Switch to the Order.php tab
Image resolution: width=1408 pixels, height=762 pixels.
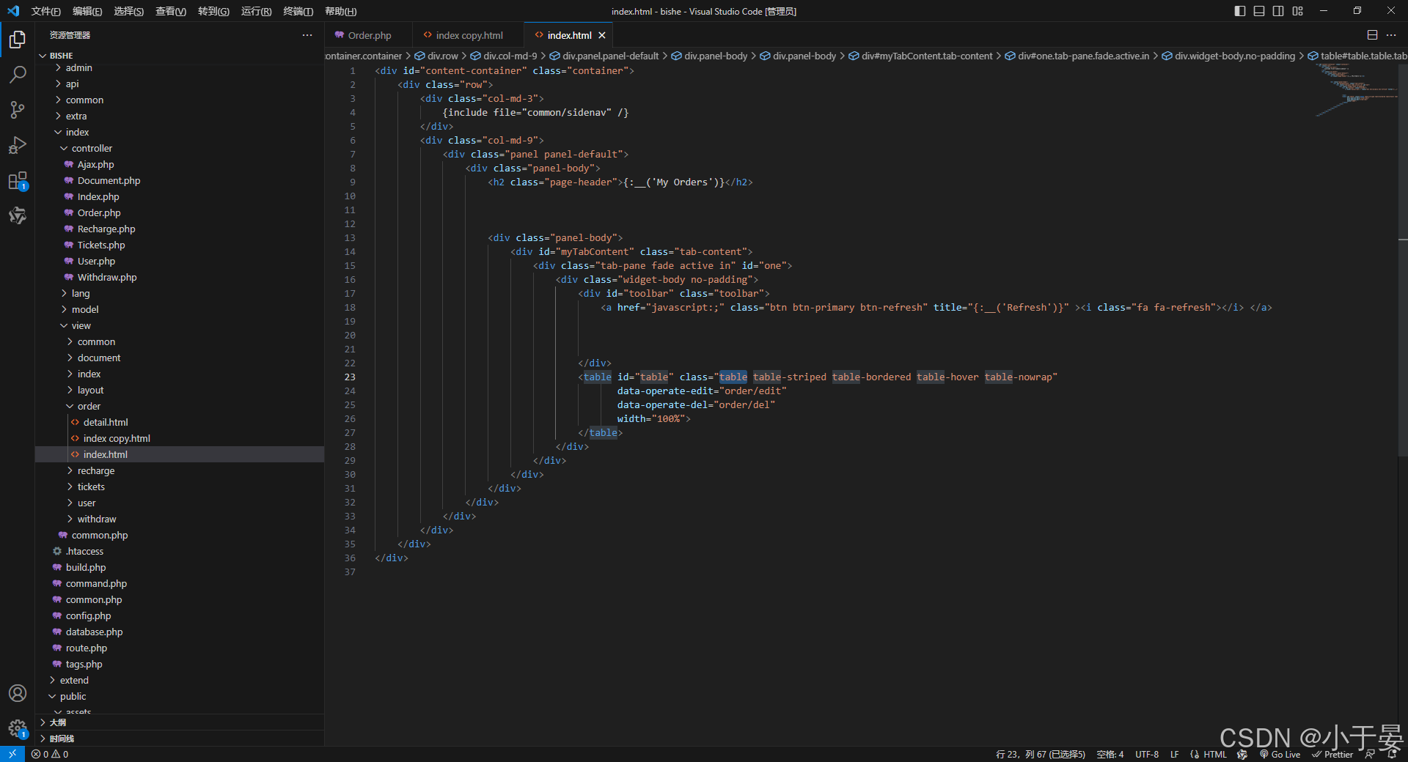pyautogui.click(x=368, y=35)
